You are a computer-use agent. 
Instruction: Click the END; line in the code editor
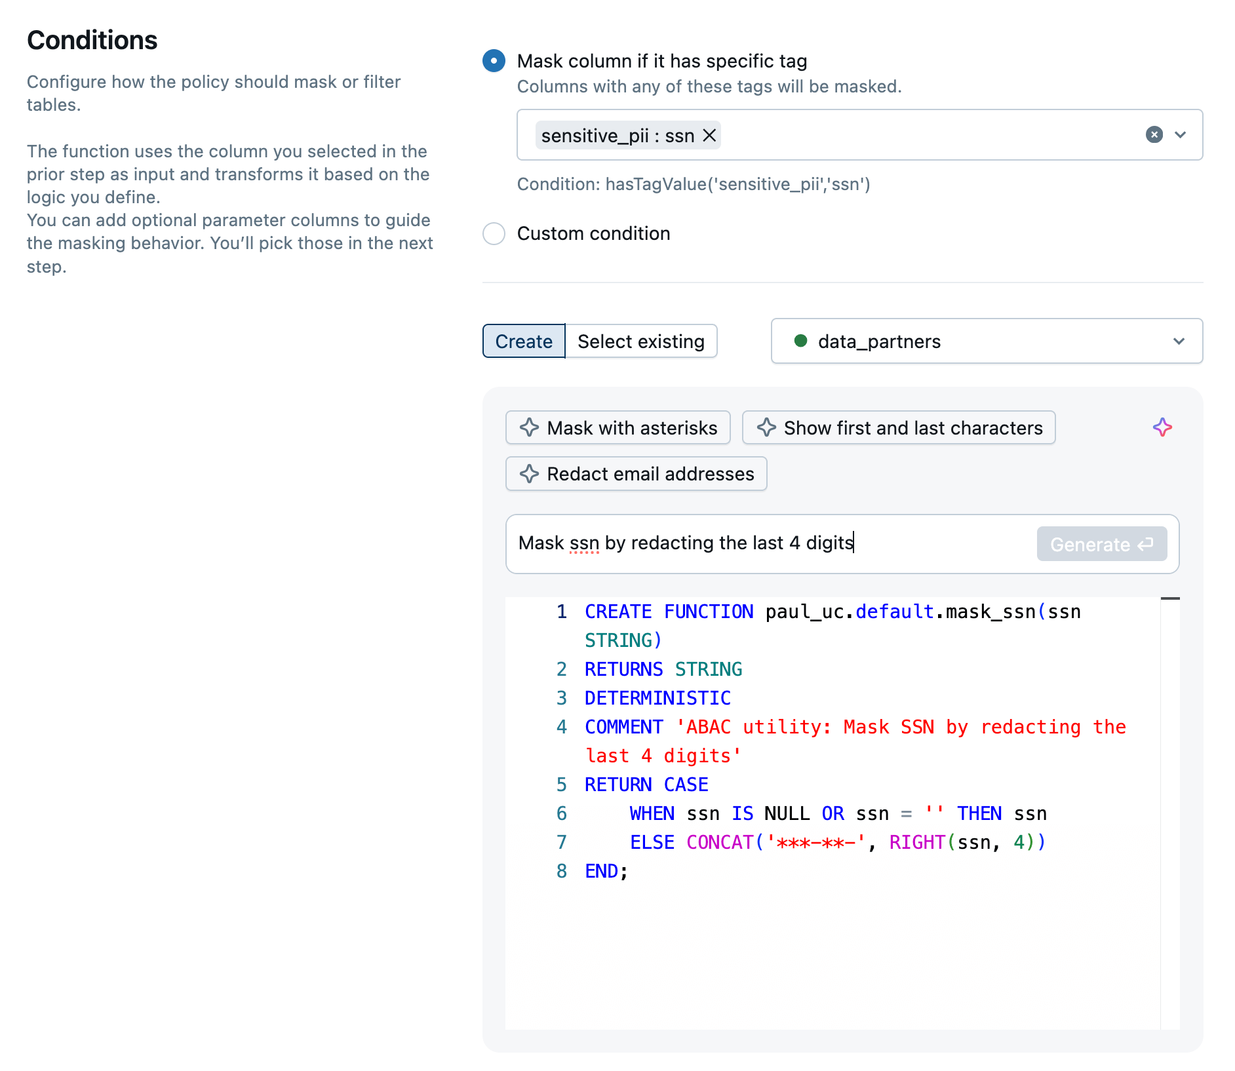point(606,871)
